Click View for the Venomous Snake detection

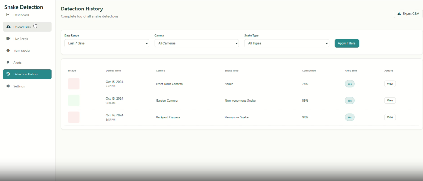coord(390,117)
